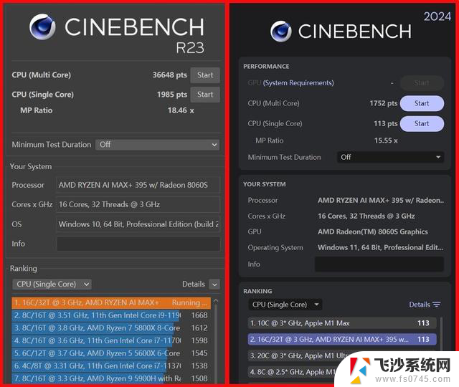
Task: Open R23 Minimum Test Duration dropdown
Action: (x=157, y=145)
